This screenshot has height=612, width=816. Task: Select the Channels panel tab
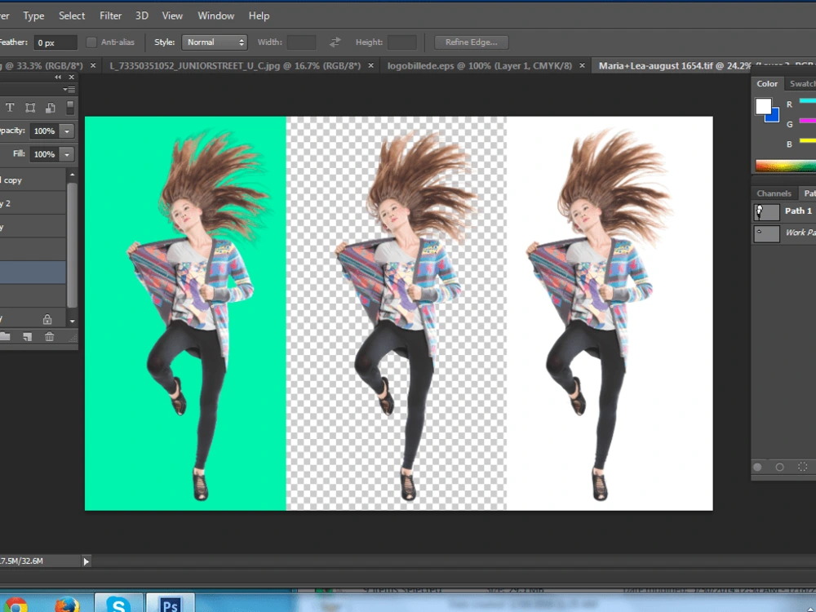coord(774,193)
